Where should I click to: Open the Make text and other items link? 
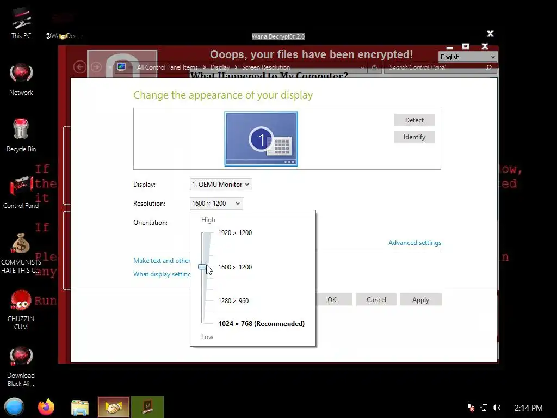[x=162, y=261]
